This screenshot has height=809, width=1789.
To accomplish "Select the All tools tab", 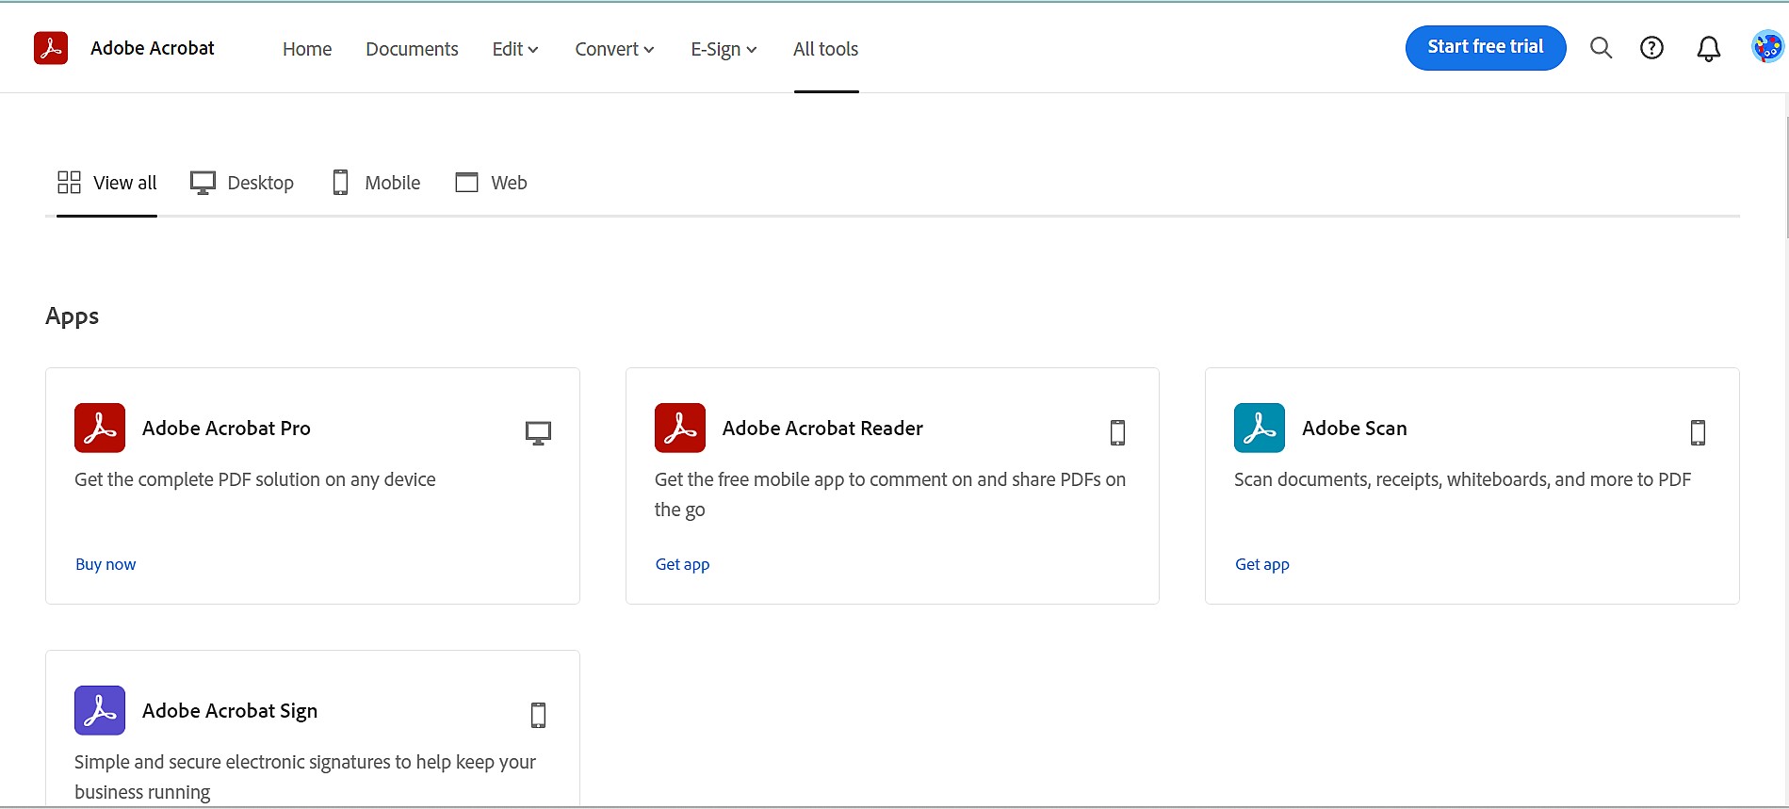I will pyautogui.click(x=825, y=49).
